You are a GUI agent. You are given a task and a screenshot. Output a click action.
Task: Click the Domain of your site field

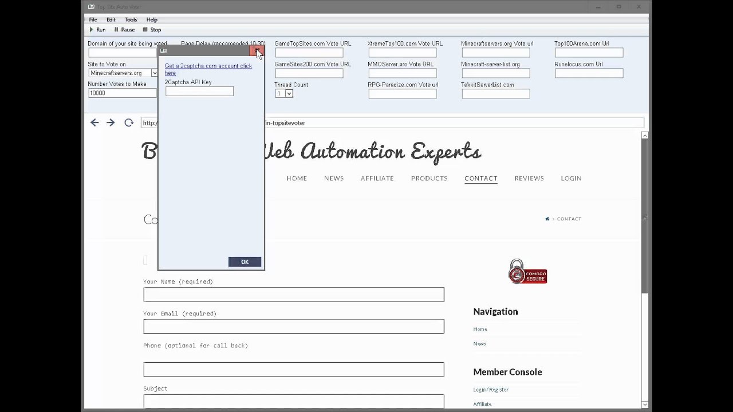[122, 53]
